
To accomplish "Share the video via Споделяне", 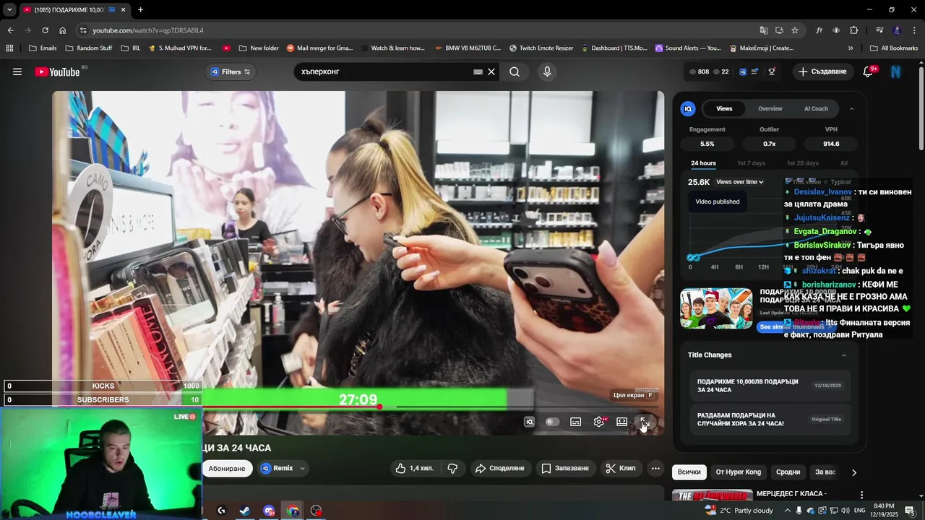I will coord(499,468).
